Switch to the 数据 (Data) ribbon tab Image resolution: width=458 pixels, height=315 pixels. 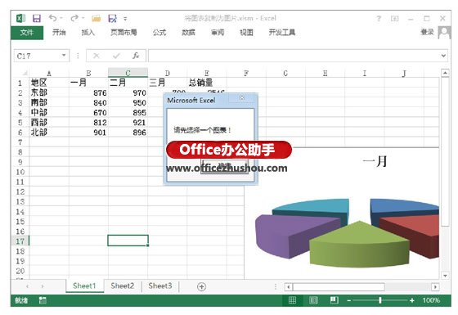188,32
